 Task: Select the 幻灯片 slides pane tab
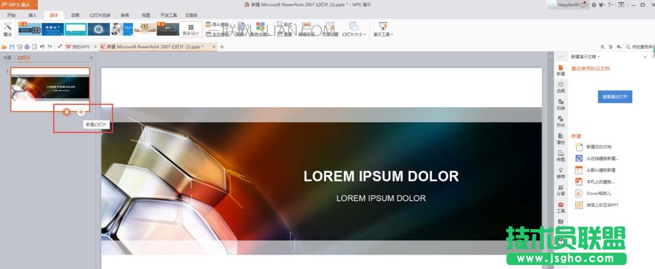pyautogui.click(x=24, y=58)
